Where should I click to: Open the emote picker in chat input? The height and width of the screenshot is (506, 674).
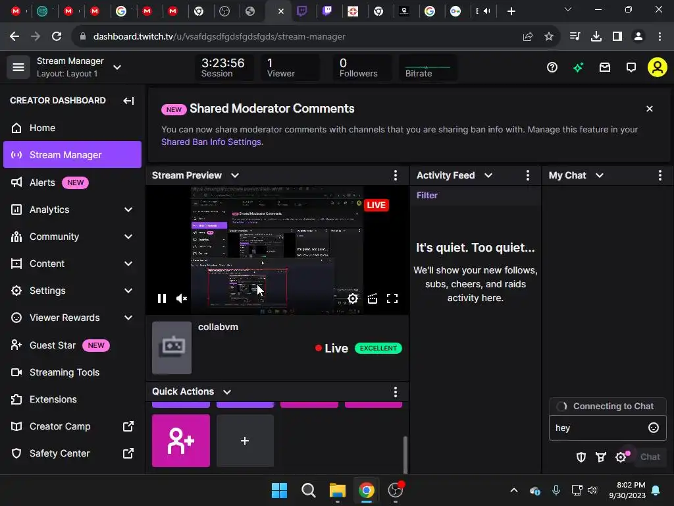(x=654, y=428)
